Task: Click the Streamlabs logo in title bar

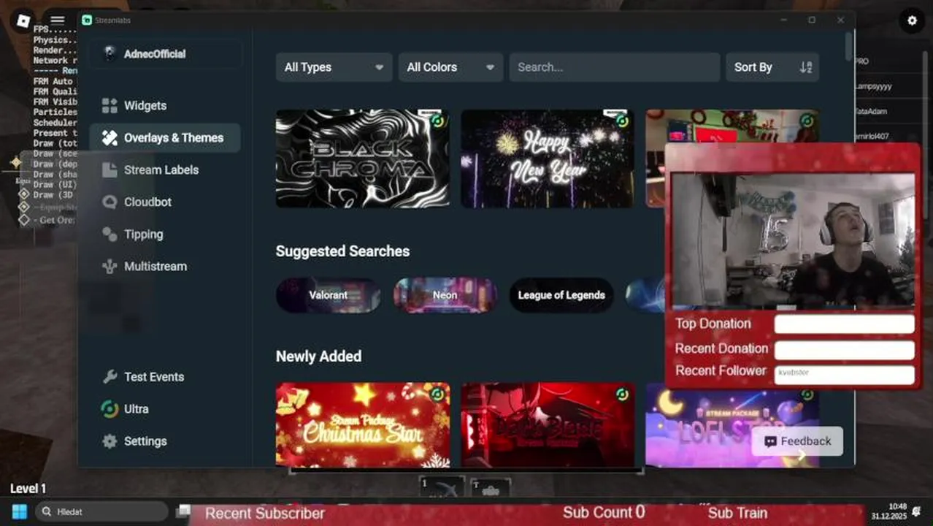Action: [x=87, y=20]
